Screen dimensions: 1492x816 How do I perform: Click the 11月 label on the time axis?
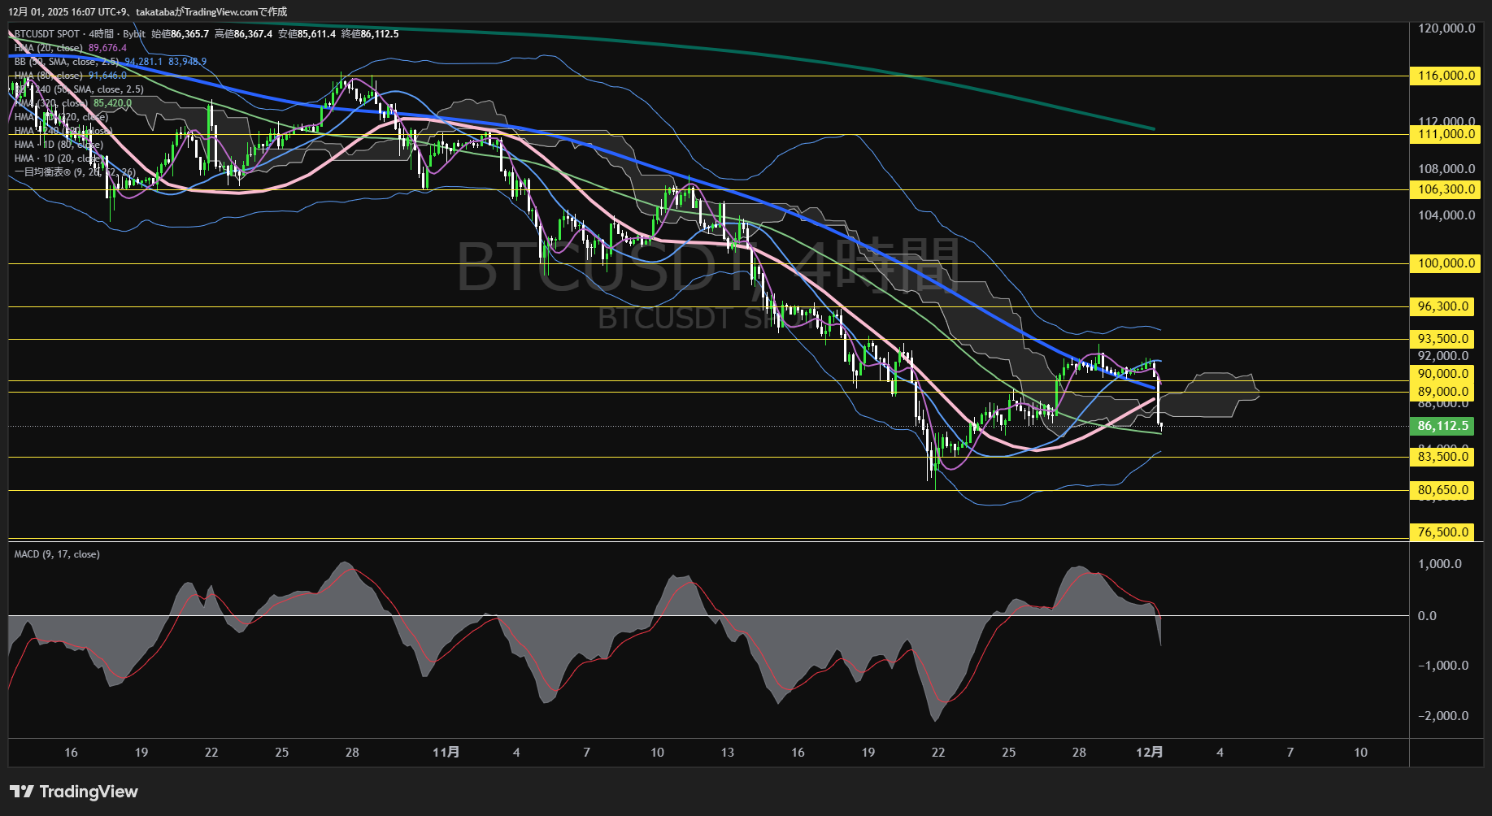446,753
